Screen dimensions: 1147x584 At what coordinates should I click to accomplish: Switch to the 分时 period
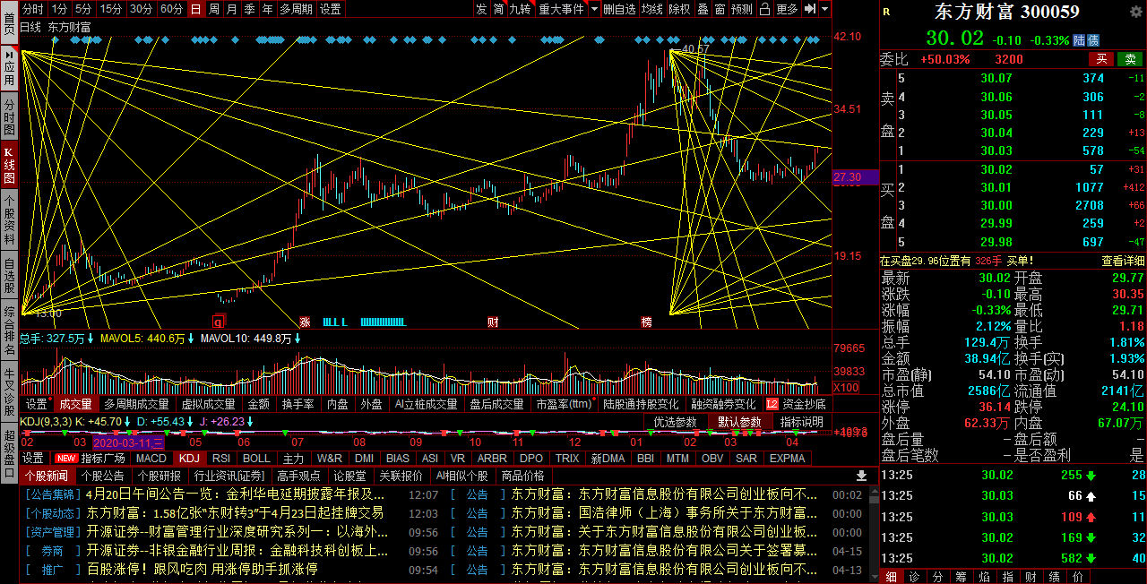coord(32,9)
